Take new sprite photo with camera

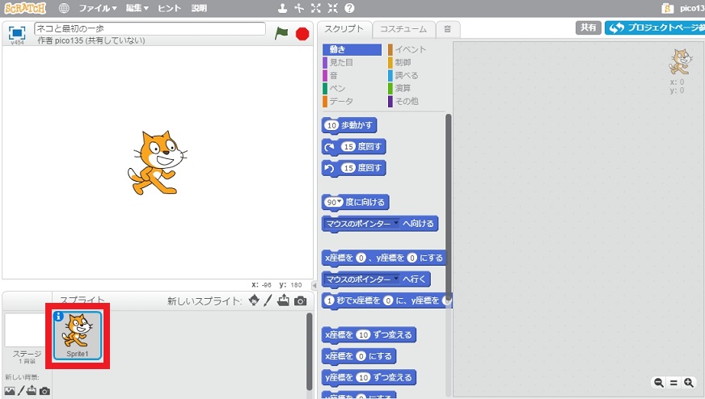(x=300, y=301)
